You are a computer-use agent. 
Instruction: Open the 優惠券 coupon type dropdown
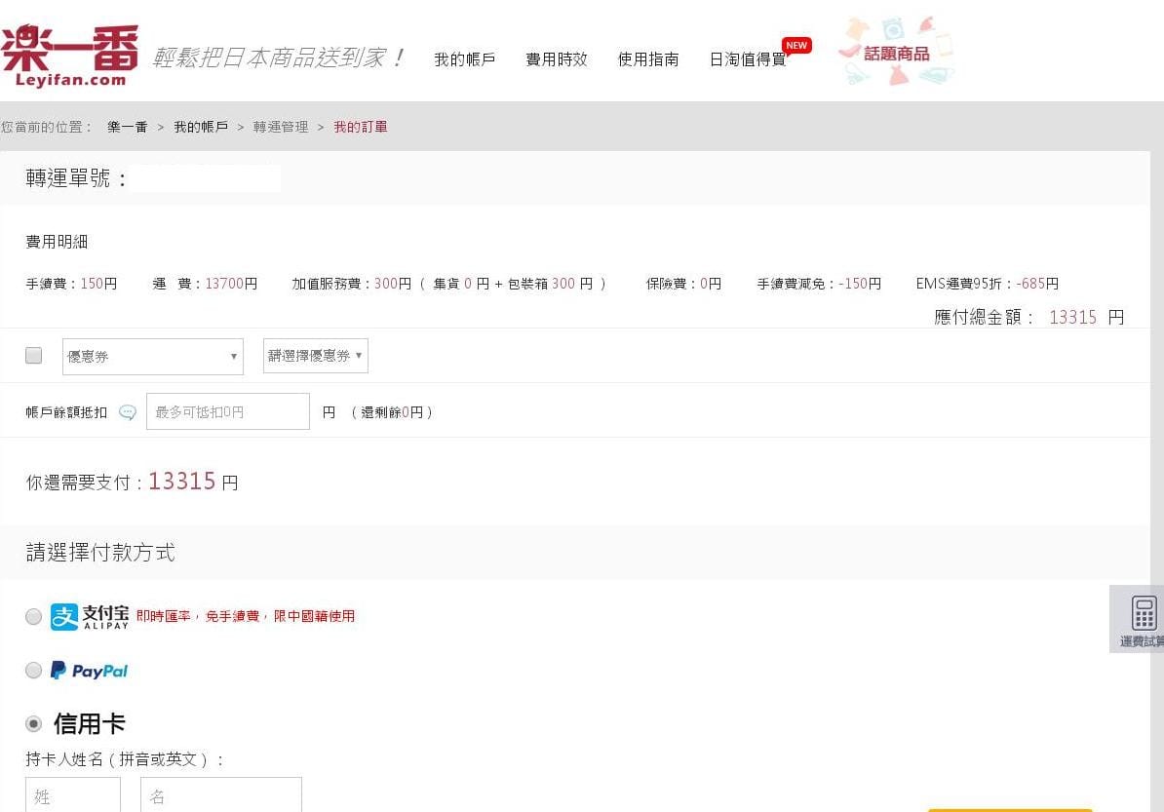pyautogui.click(x=152, y=355)
